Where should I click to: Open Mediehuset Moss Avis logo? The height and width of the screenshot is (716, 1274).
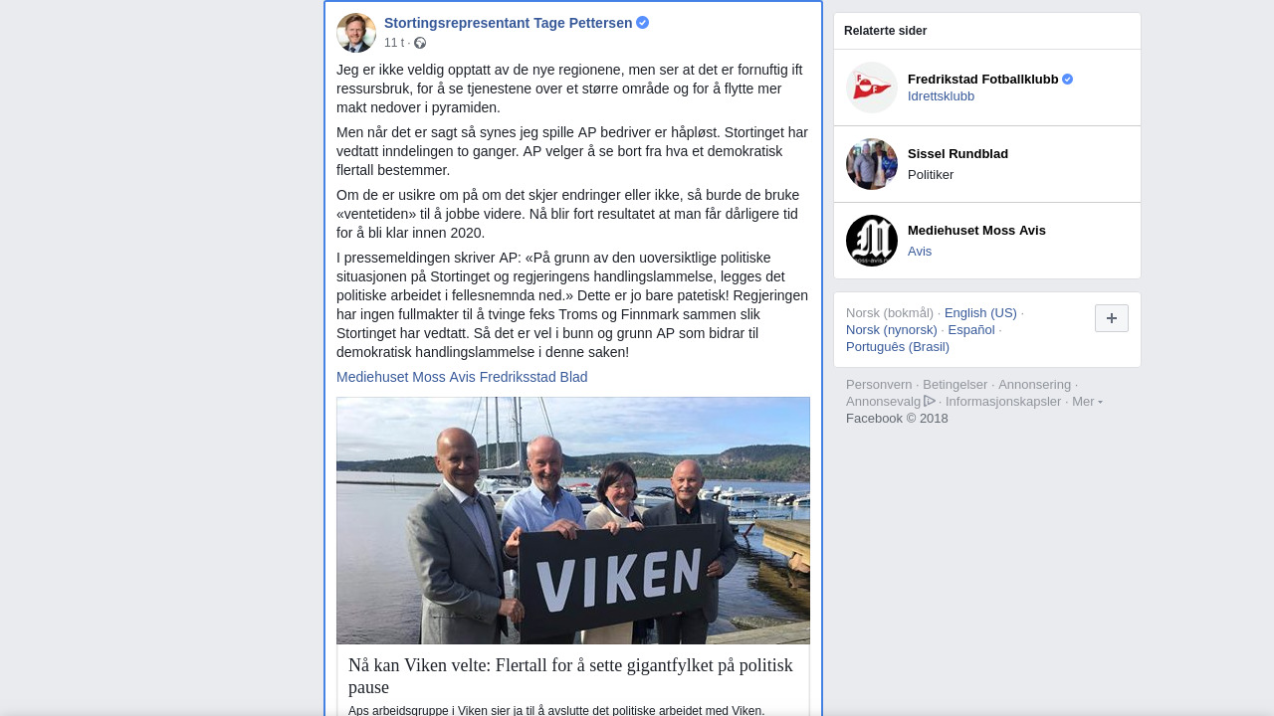pyautogui.click(x=872, y=241)
